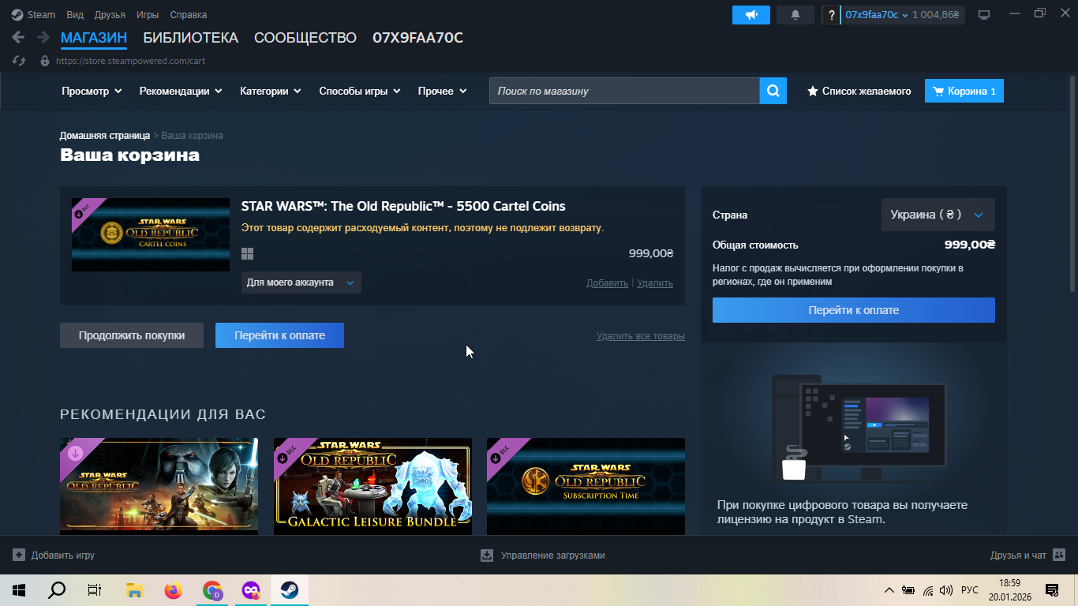
Task: Open the announcements megaphone icon
Action: [x=750, y=15]
